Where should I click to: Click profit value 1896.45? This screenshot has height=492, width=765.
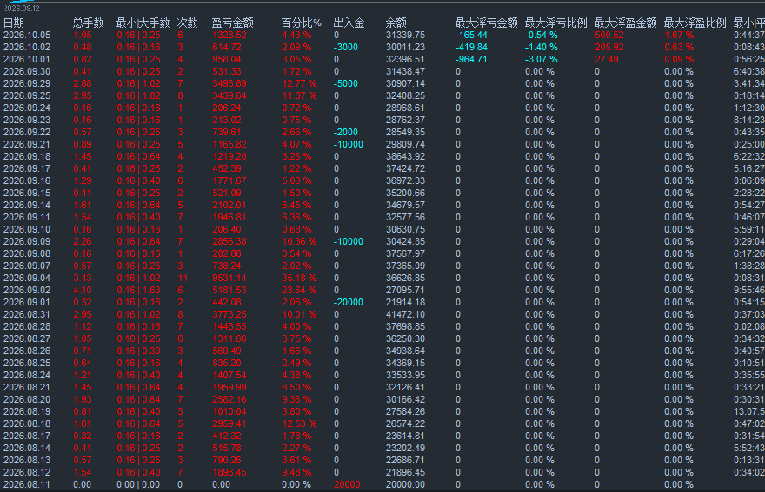coord(229,472)
